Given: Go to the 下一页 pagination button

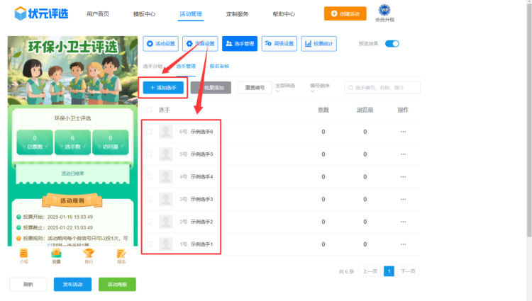Looking at the screenshot, I should click(x=406, y=271).
